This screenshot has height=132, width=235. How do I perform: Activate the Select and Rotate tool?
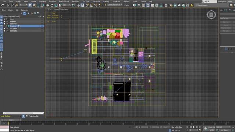52,5
